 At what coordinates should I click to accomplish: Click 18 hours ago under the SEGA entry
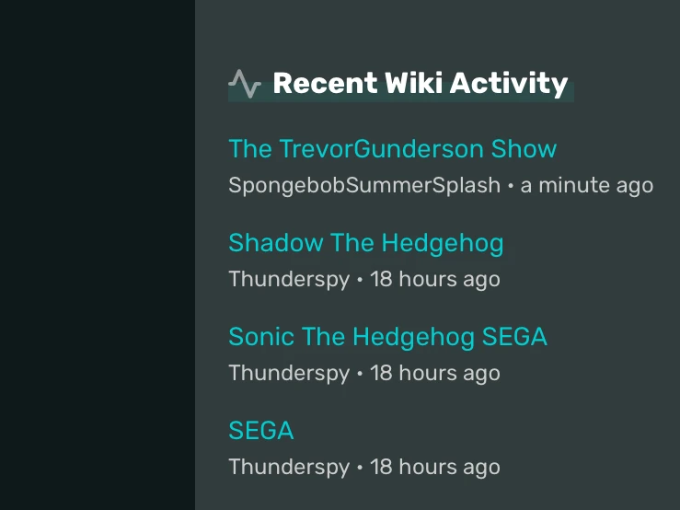[x=434, y=467]
